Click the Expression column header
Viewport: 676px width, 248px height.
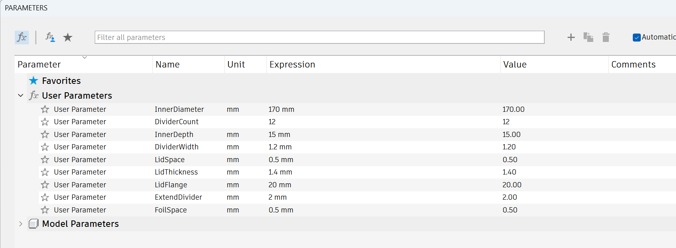click(292, 65)
